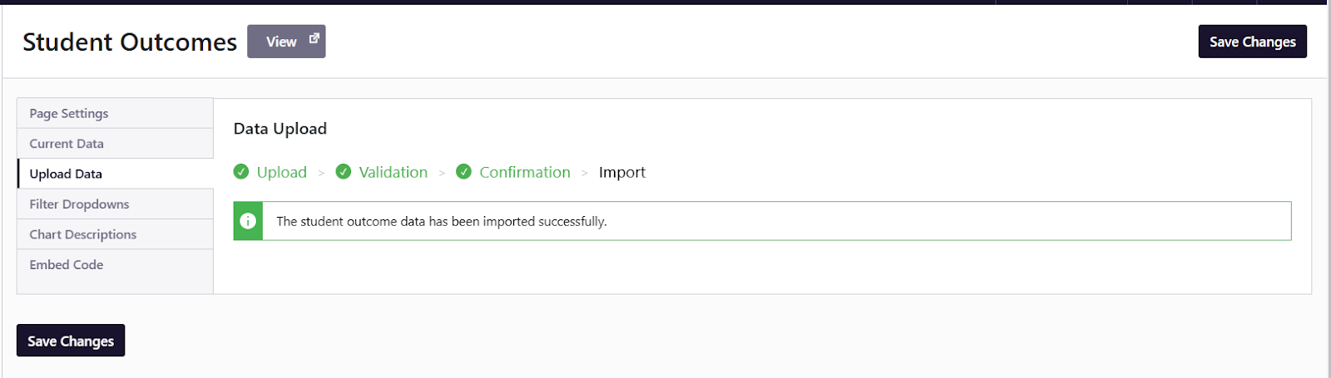Image resolution: width=1331 pixels, height=378 pixels.
Task: Click the external link icon in View button
Action: (x=314, y=38)
